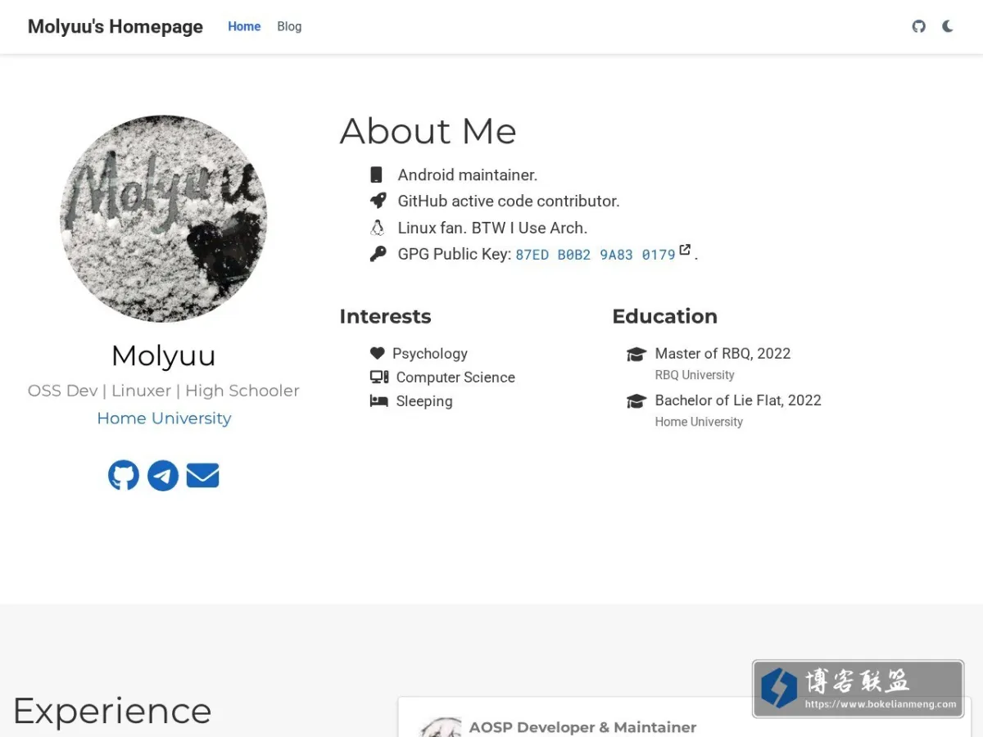Viewport: 983px width, 737px height.
Task: Click the key icon beside GPG Public Key
Action: (378, 254)
